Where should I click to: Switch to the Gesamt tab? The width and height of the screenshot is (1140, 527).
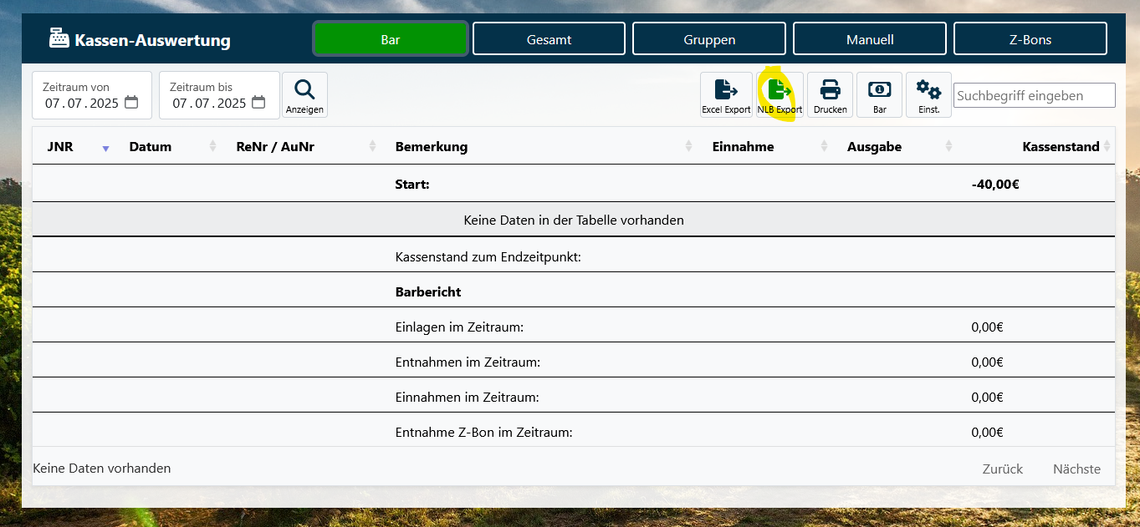[x=549, y=39]
